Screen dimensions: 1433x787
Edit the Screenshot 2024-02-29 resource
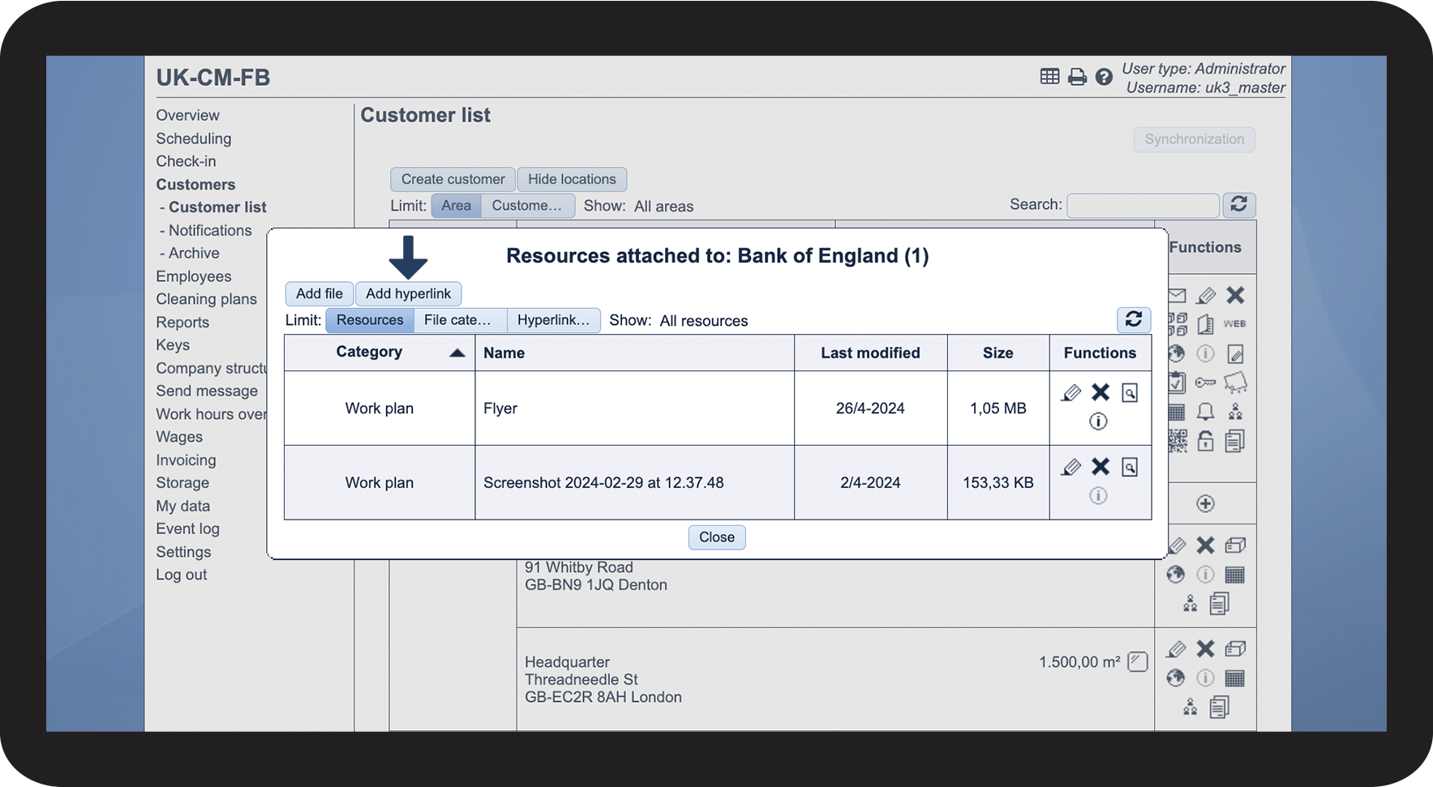click(x=1070, y=468)
